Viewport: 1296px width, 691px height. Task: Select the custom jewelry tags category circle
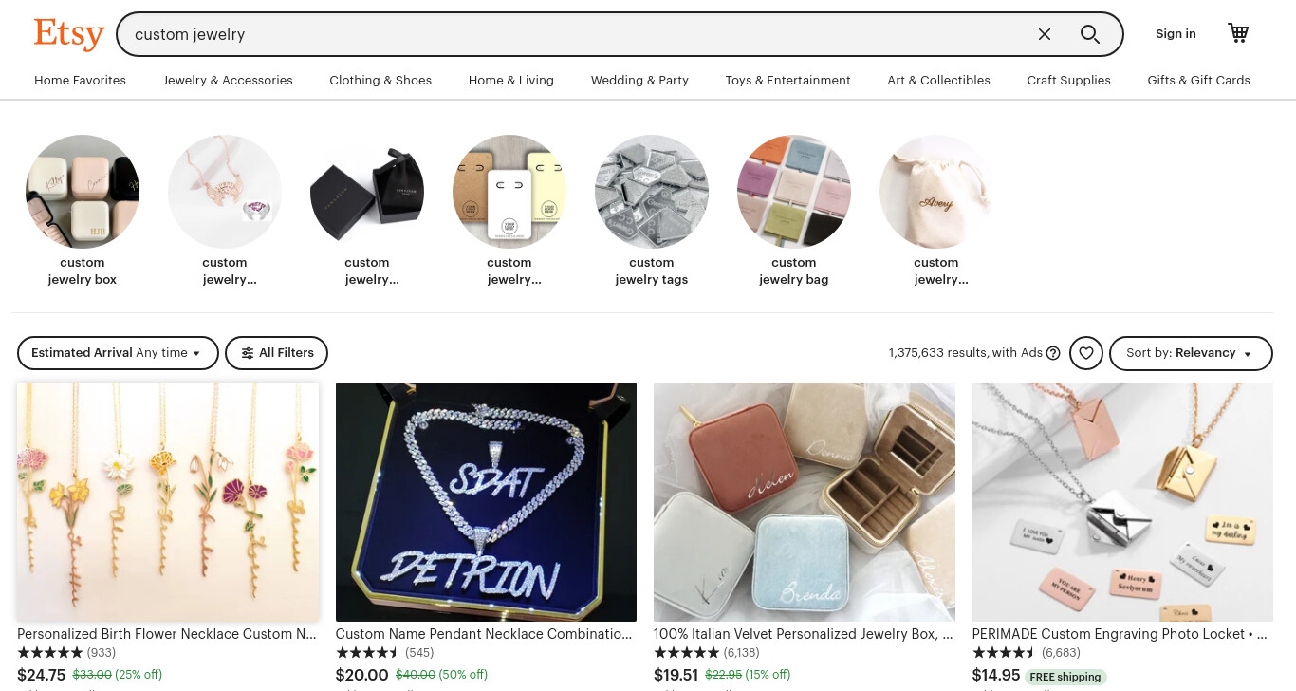point(652,192)
